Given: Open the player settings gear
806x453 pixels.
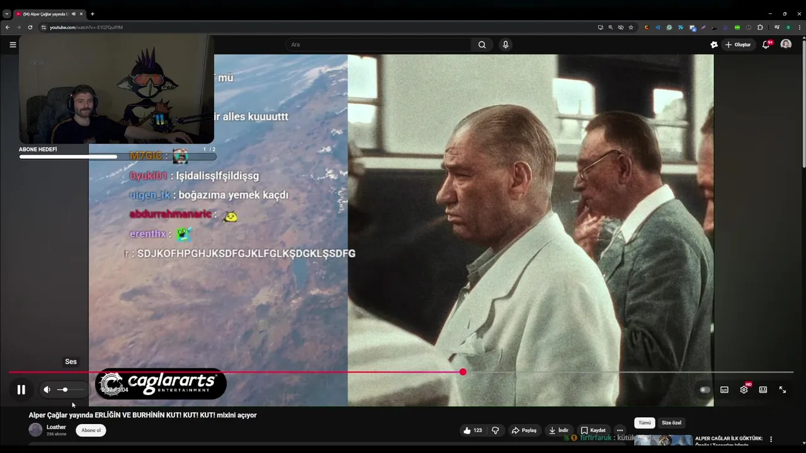Looking at the screenshot, I should (x=744, y=389).
